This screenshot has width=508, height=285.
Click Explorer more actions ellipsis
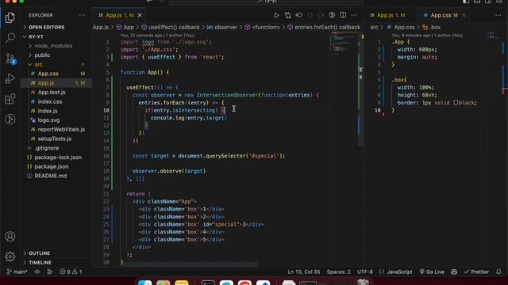point(82,15)
